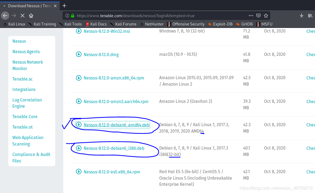Open the Offensive Security bookmark

[x=186, y=24]
